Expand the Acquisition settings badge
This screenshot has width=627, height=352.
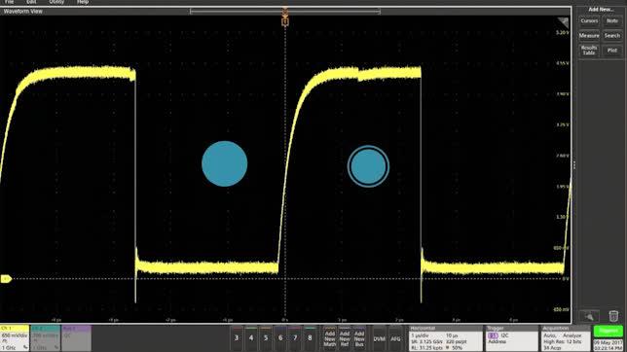[x=565, y=338]
